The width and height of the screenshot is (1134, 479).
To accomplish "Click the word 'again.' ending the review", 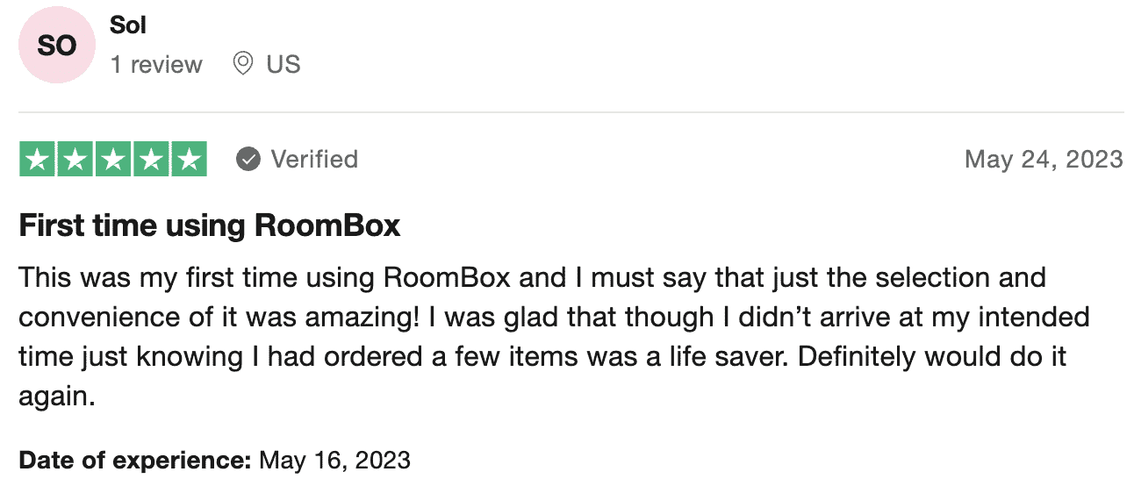I will tap(56, 397).
